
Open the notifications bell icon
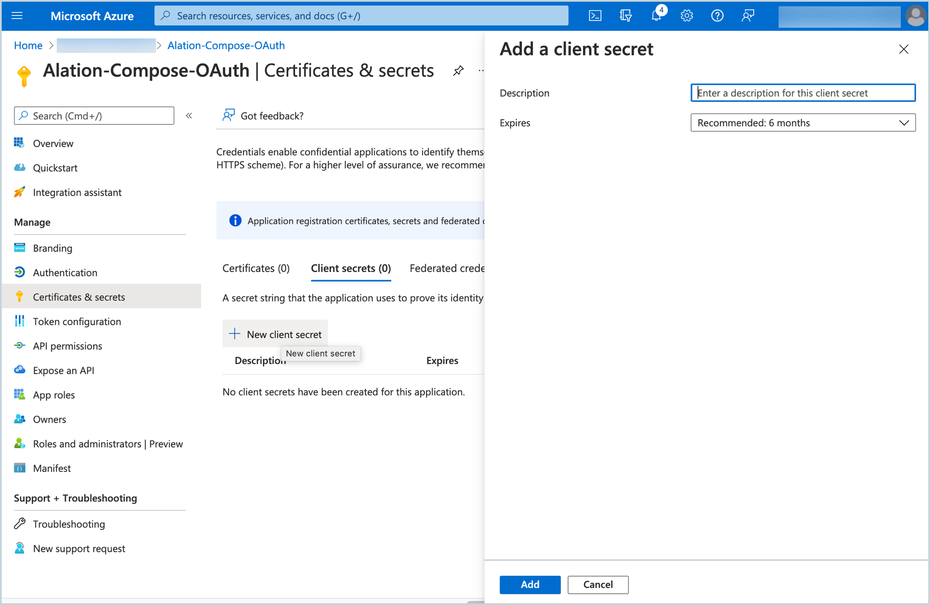click(657, 16)
